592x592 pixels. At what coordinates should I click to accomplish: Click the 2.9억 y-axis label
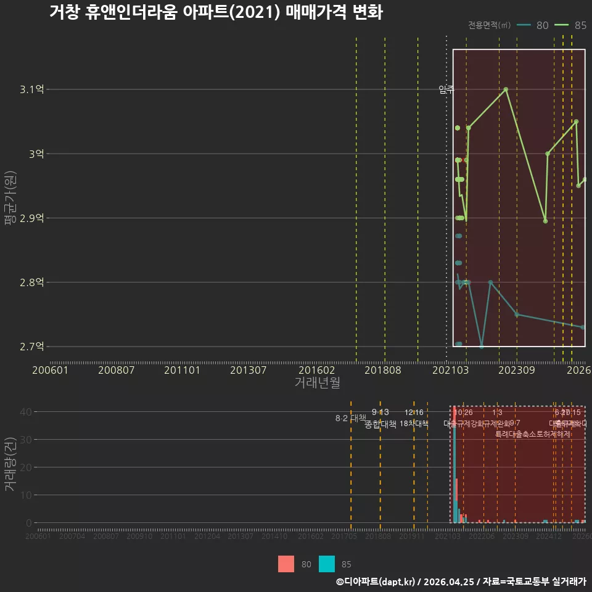[31, 218]
